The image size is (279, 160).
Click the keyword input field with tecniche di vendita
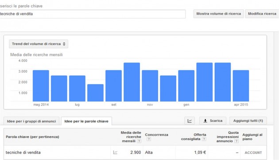coord(92,14)
